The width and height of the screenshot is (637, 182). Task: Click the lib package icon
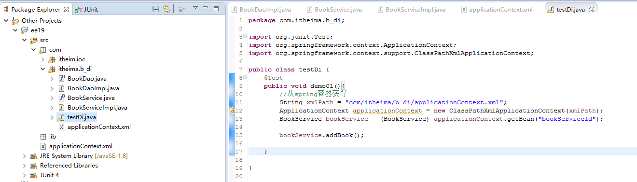point(43,137)
